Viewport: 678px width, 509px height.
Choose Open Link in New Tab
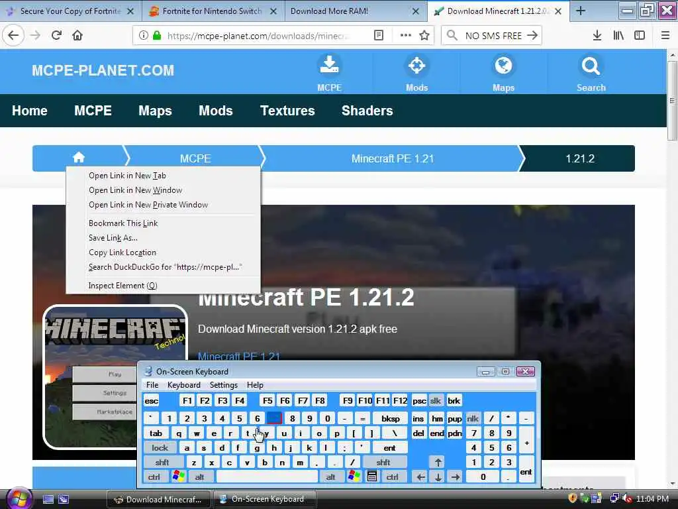point(164,175)
